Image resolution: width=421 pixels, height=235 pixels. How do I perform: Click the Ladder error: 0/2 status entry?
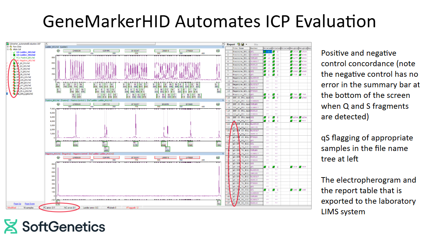point(91,208)
